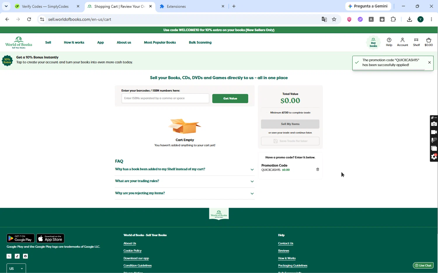Open the shopping cart basket icon showing $0.00

[x=428, y=42]
